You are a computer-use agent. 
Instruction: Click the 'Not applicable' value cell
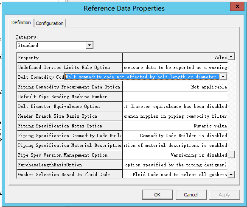(x=175, y=87)
